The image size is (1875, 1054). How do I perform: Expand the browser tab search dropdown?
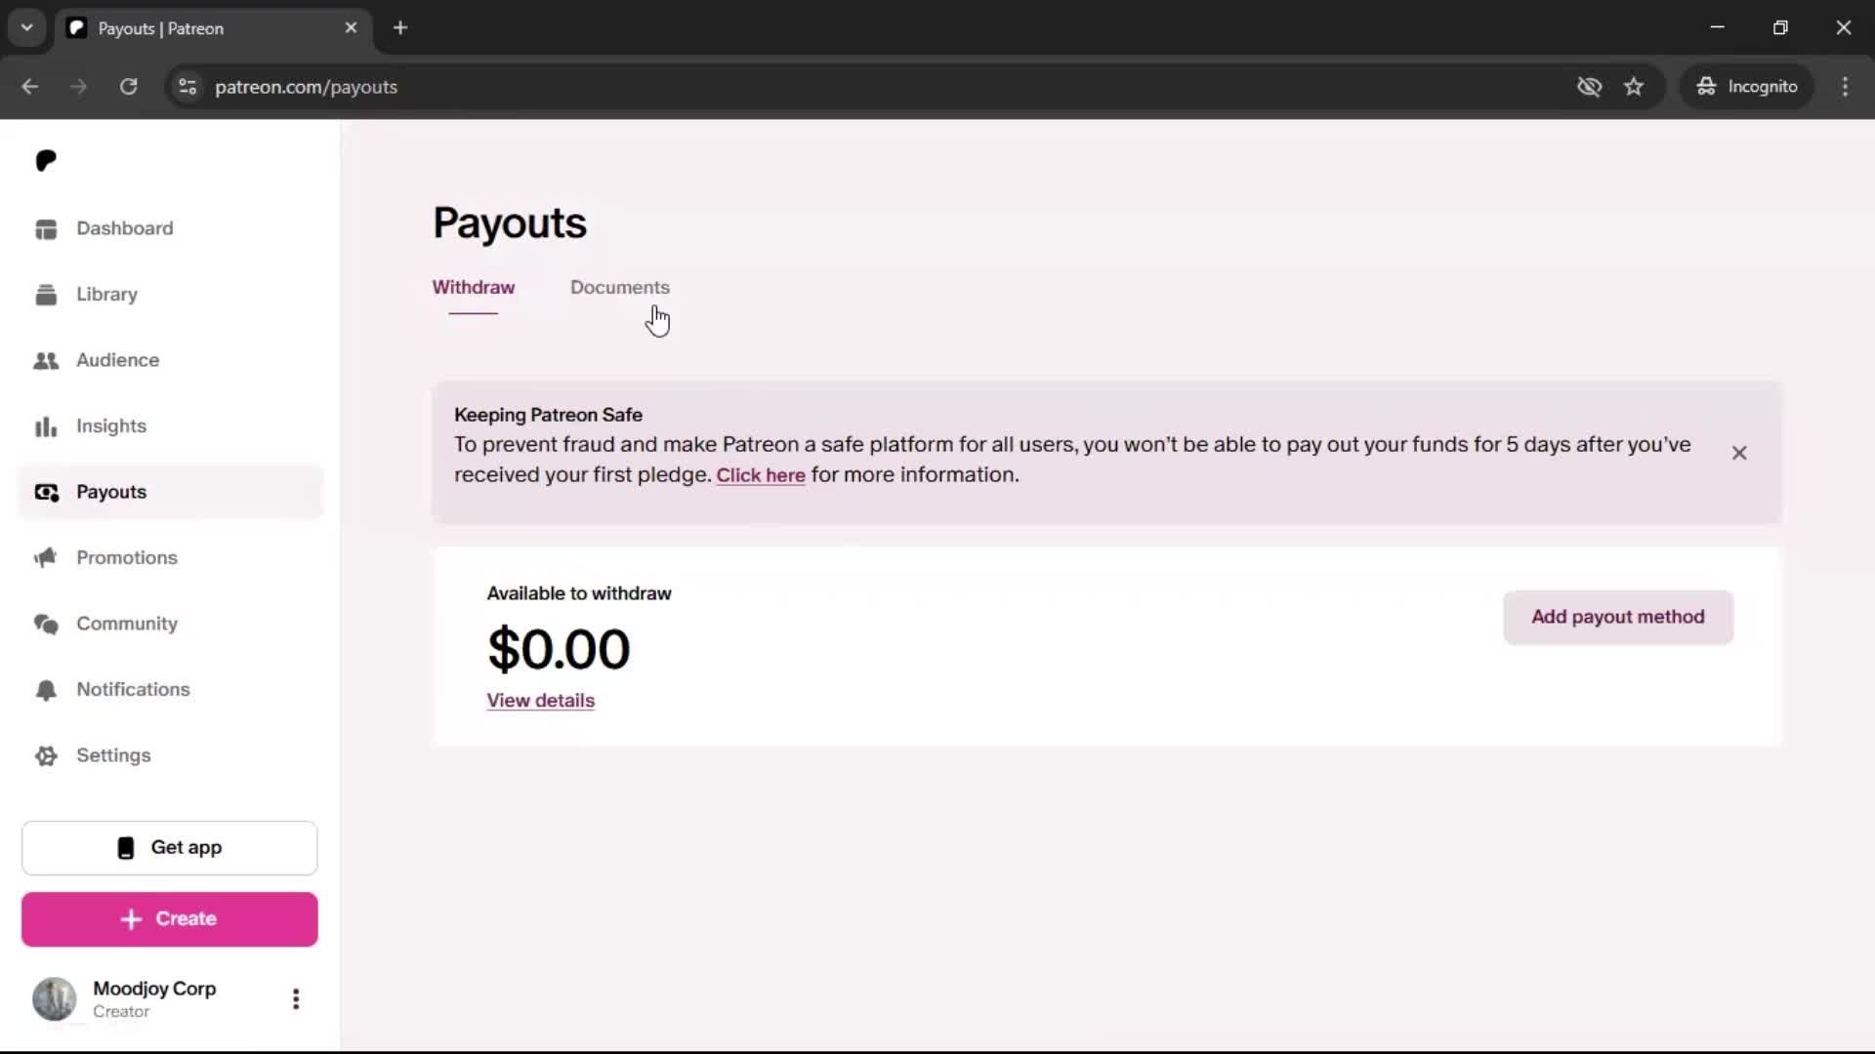(x=27, y=27)
